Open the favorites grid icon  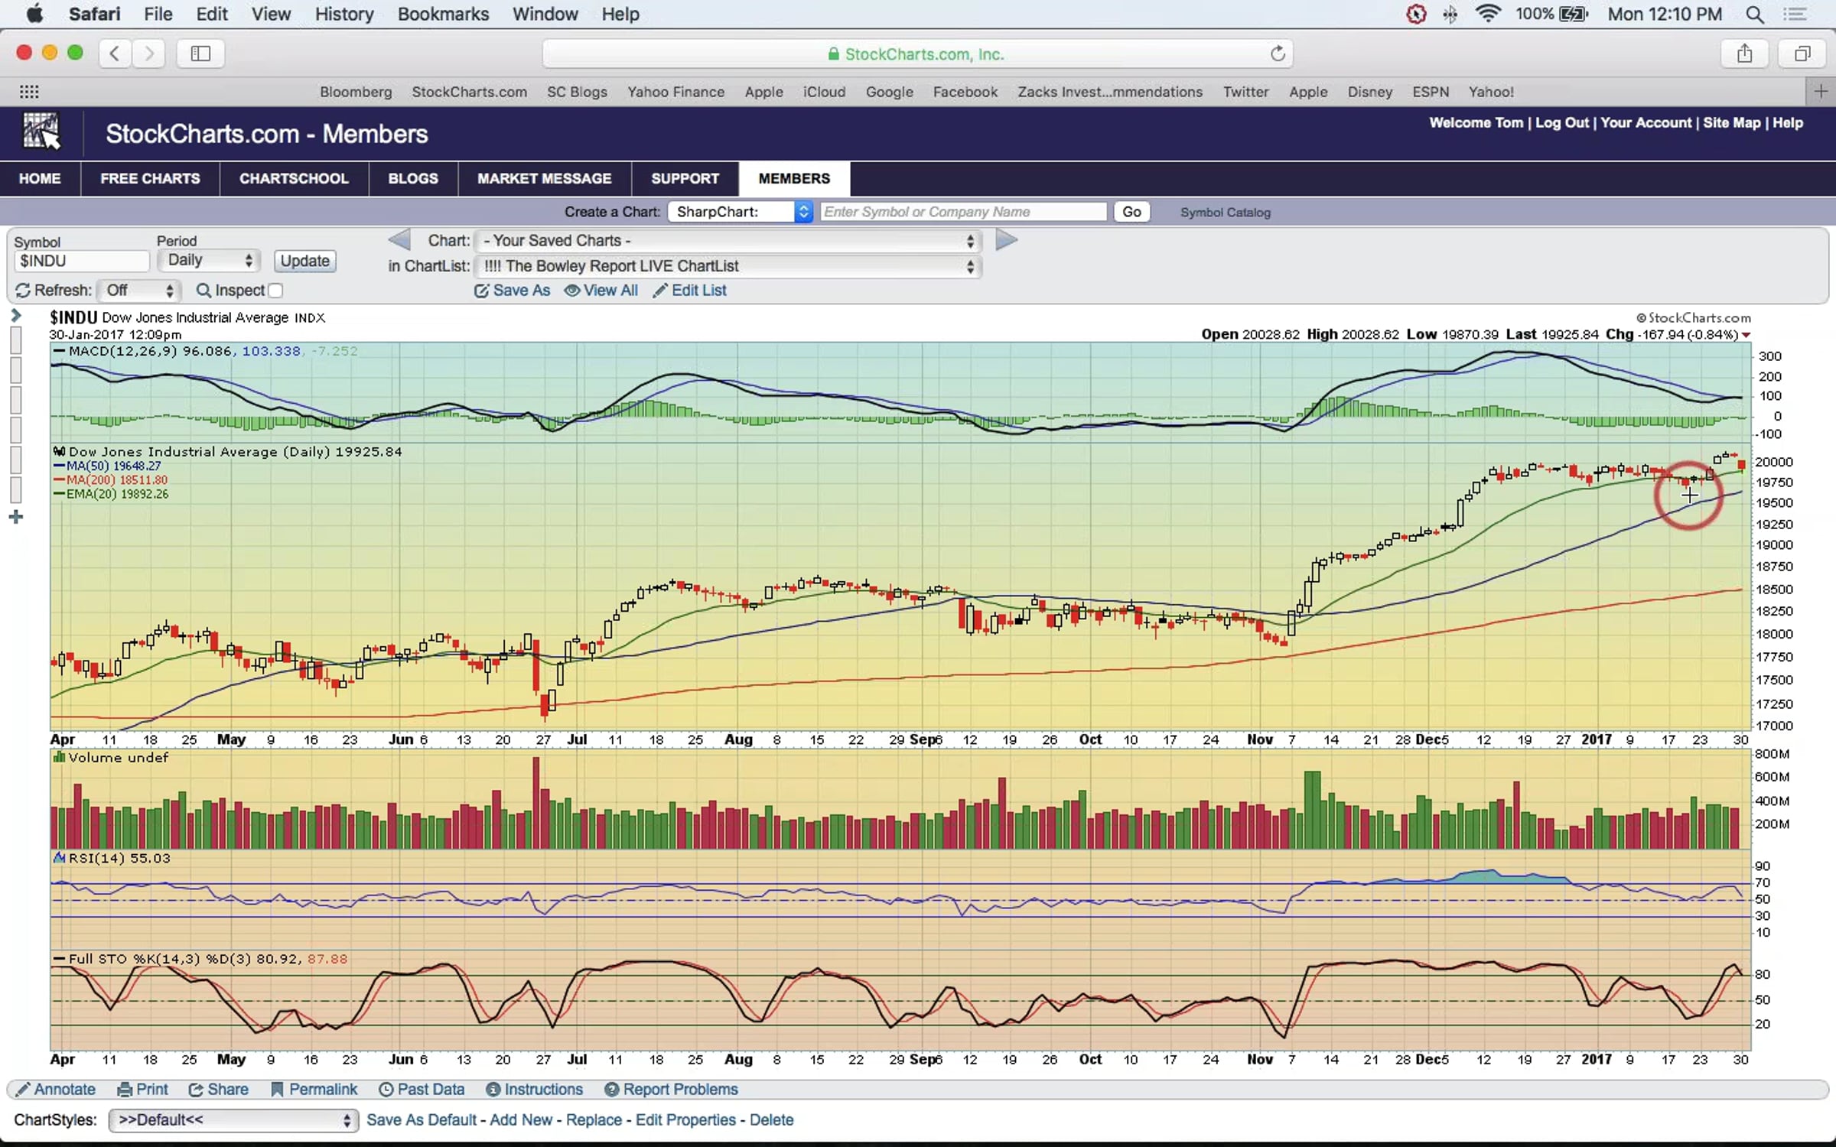click(29, 92)
